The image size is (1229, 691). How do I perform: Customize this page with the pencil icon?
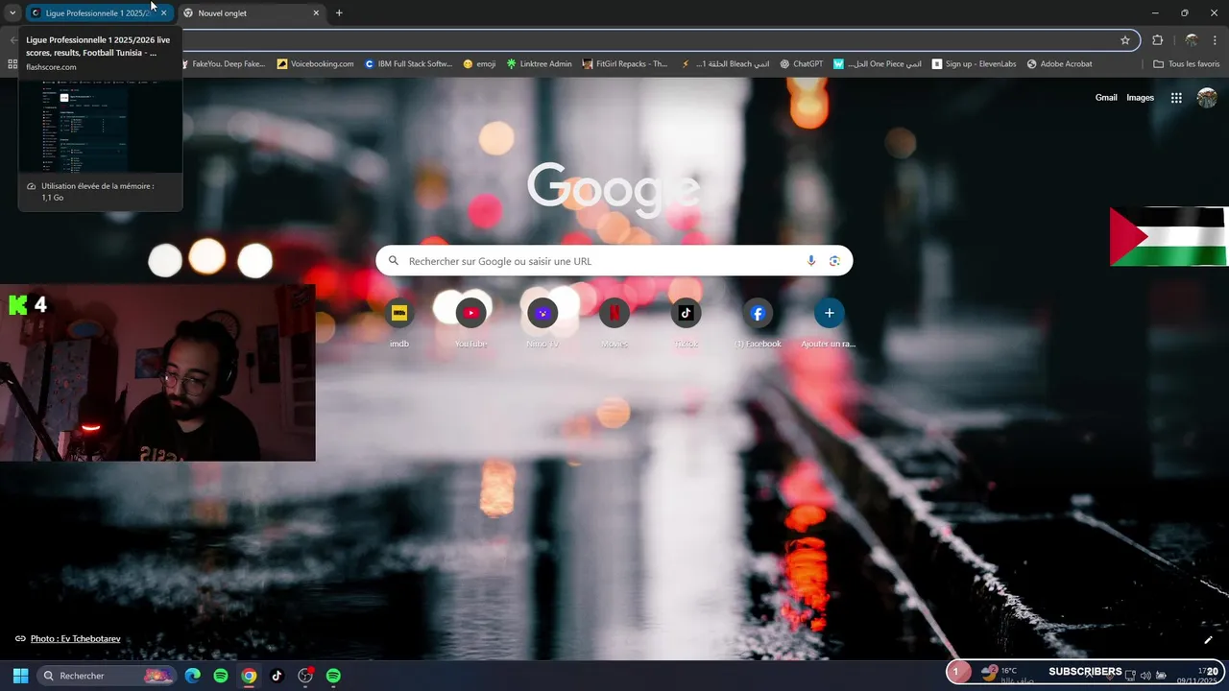pyautogui.click(x=1208, y=640)
